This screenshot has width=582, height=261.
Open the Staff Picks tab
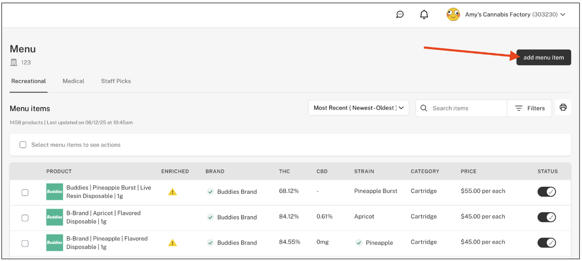coord(116,81)
